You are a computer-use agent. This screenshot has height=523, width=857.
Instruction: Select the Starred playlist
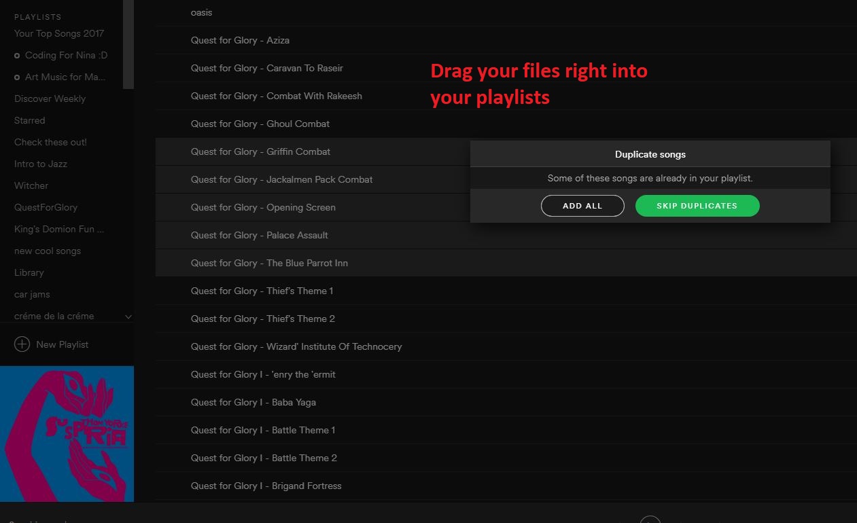tap(29, 120)
